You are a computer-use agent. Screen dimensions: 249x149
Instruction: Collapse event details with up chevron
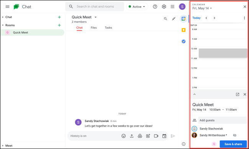[x=194, y=95]
